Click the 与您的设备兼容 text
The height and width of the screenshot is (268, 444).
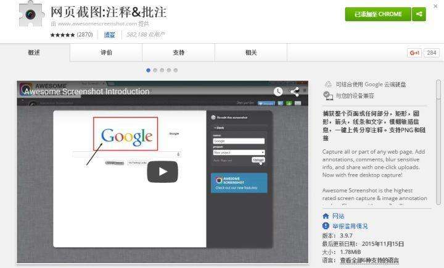click(x=355, y=96)
